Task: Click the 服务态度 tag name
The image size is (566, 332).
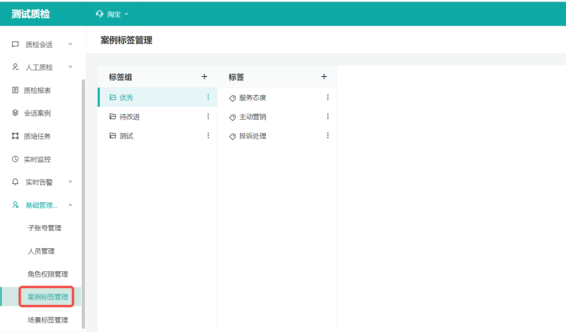Action: pyautogui.click(x=252, y=98)
